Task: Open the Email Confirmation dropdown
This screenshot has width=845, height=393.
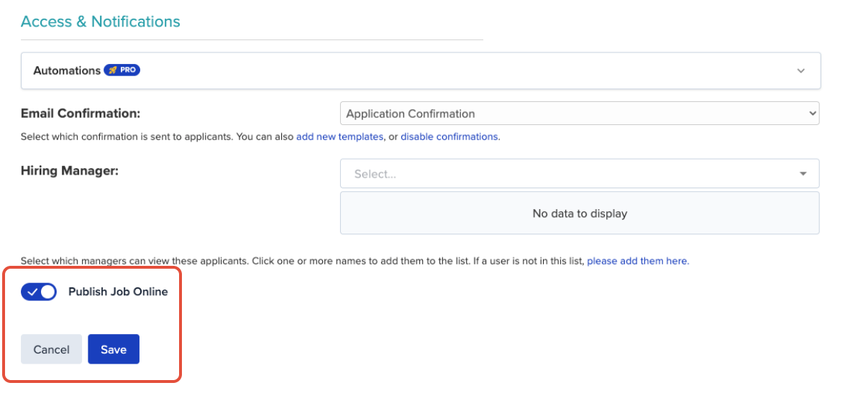Action: (580, 114)
